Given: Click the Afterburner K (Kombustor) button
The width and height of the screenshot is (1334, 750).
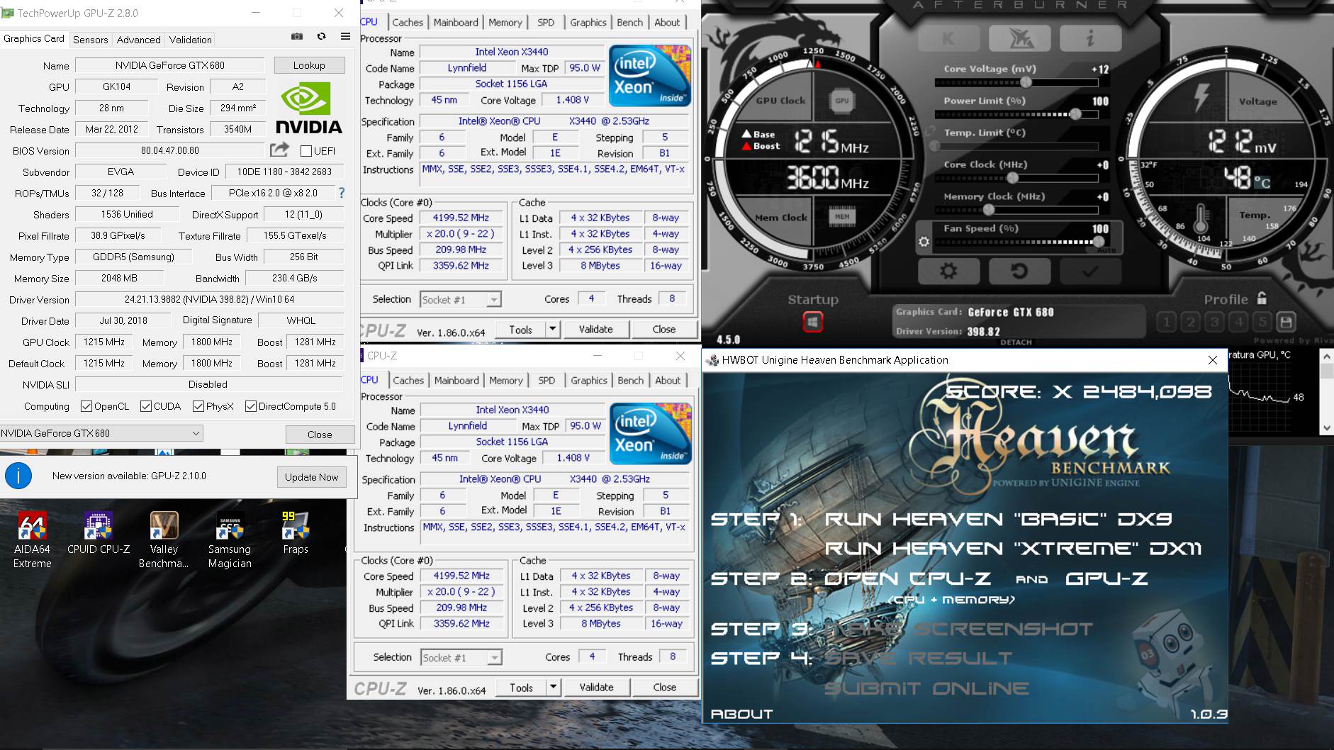Looking at the screenshot, I should (948, 38).
